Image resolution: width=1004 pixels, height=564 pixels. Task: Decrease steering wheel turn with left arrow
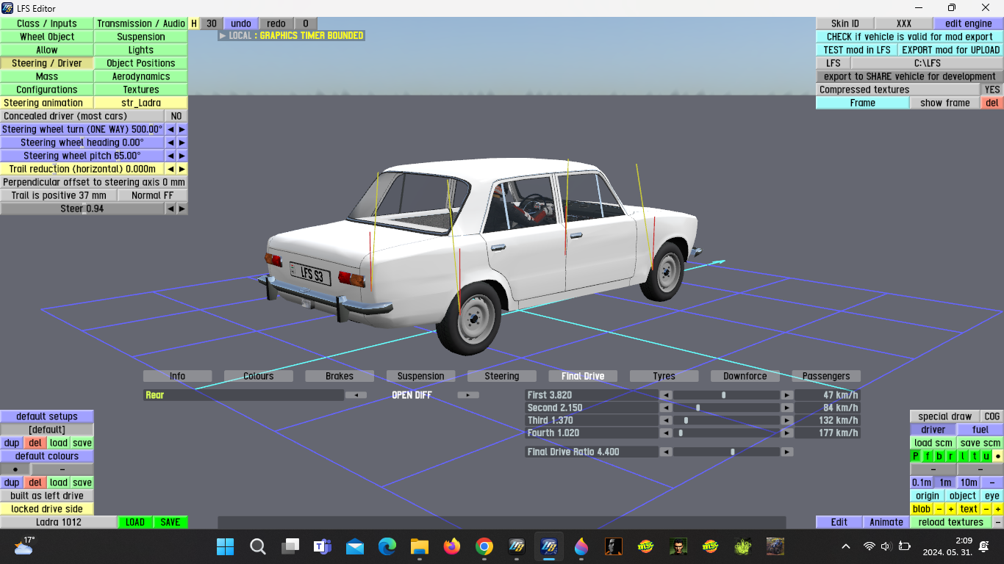pos(171,129)
